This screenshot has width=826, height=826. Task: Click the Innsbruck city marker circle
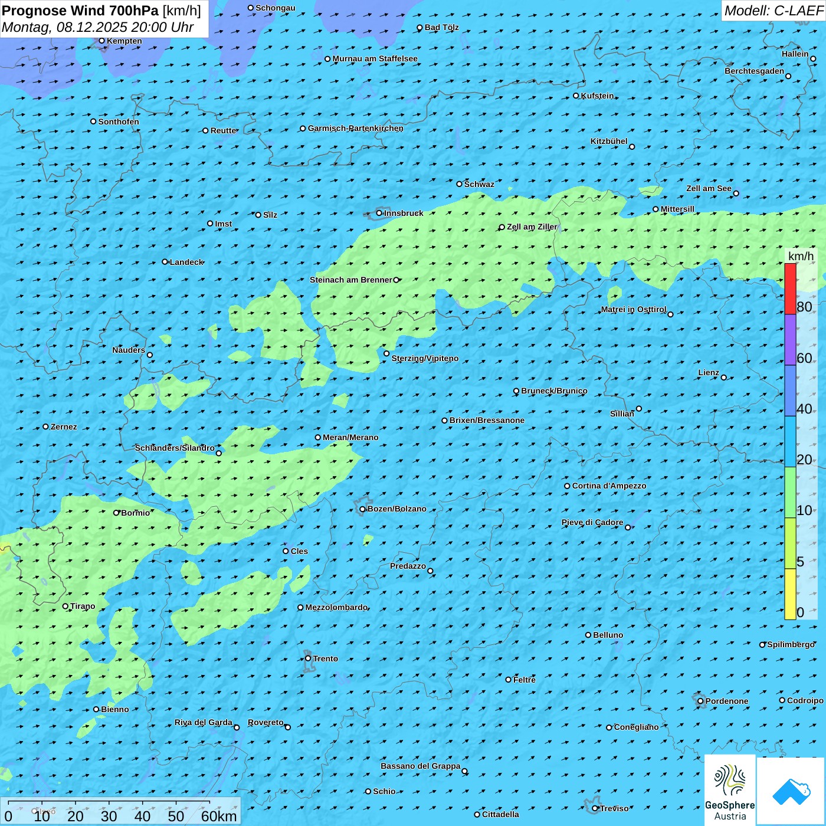[379, 213]
